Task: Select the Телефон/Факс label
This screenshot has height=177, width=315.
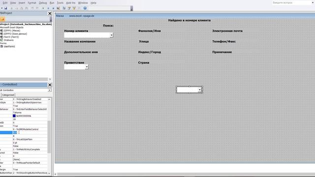Action: pyautogui.click(x=224, y=41)
